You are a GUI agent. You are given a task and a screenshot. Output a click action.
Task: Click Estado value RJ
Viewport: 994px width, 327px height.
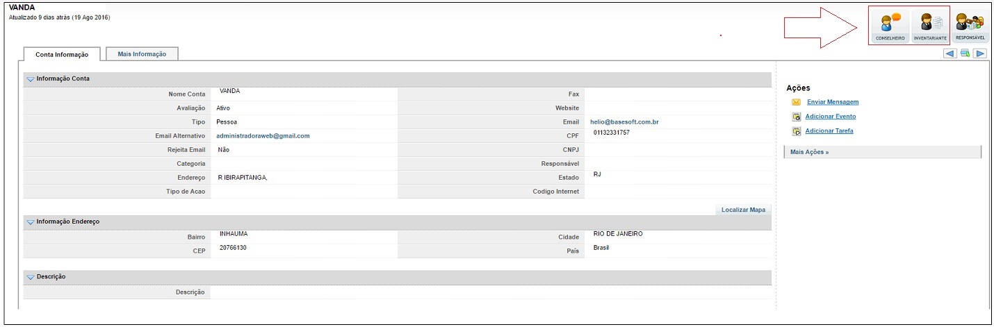coord(597,174)
